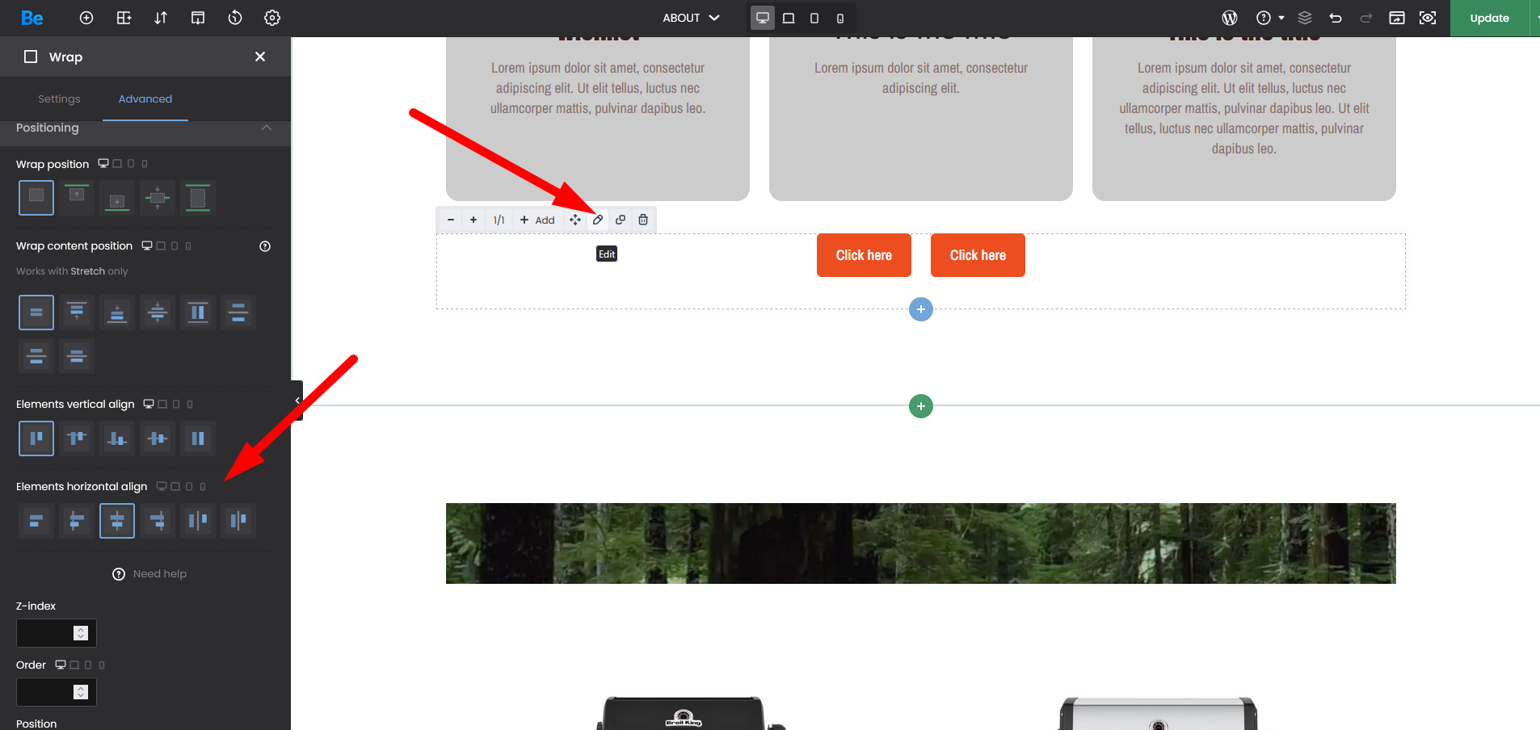Collapse the sidebar with the arrow handle
The image size is (1540, 730).
tap(297, 401)
